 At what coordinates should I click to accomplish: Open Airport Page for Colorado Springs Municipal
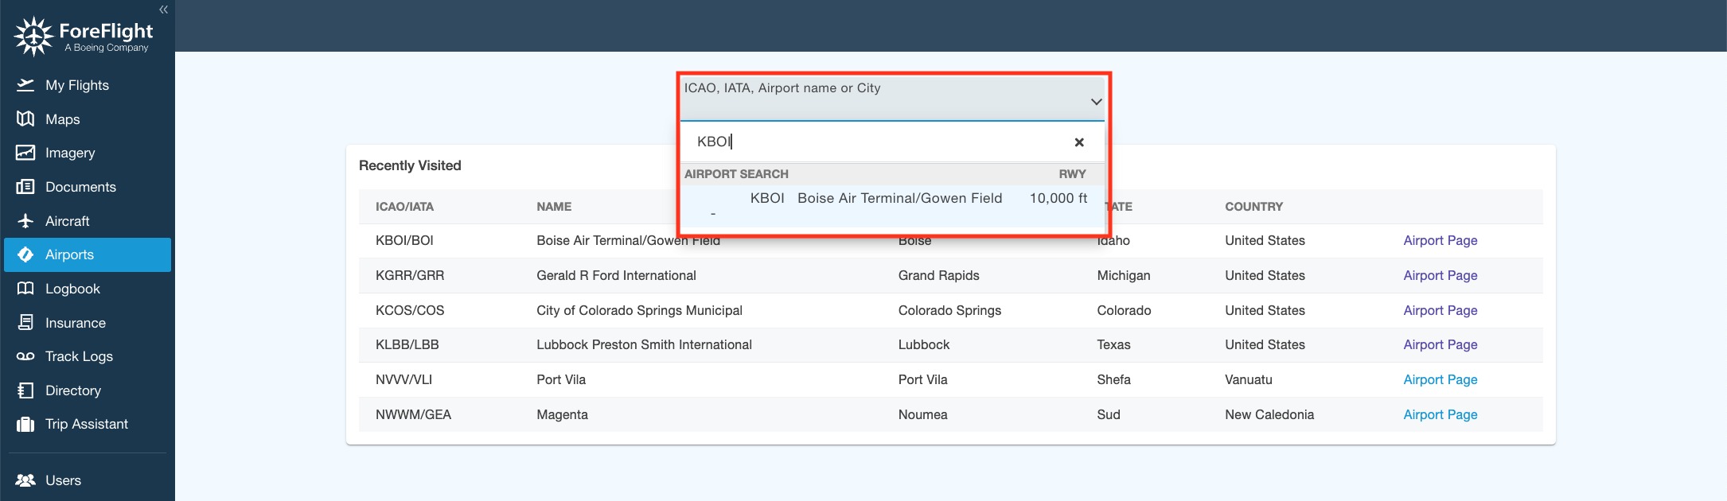(1440, 310)
